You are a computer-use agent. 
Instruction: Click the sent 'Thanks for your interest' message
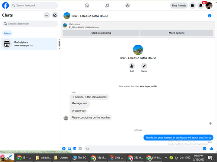click(178, 138)
